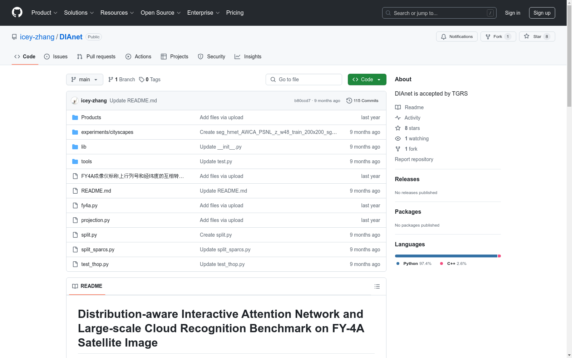Click the Products folder icon

(x=75, y=117)
